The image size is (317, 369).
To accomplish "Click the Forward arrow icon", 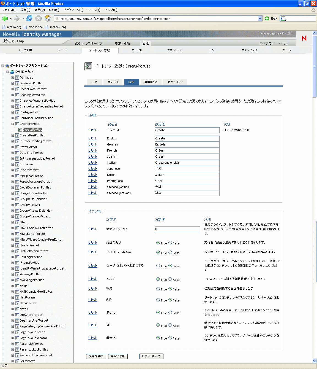I will pos(17,18).
